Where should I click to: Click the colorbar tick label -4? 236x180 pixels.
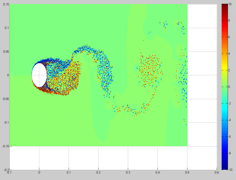pyautogui.click(x=229, y=120)
